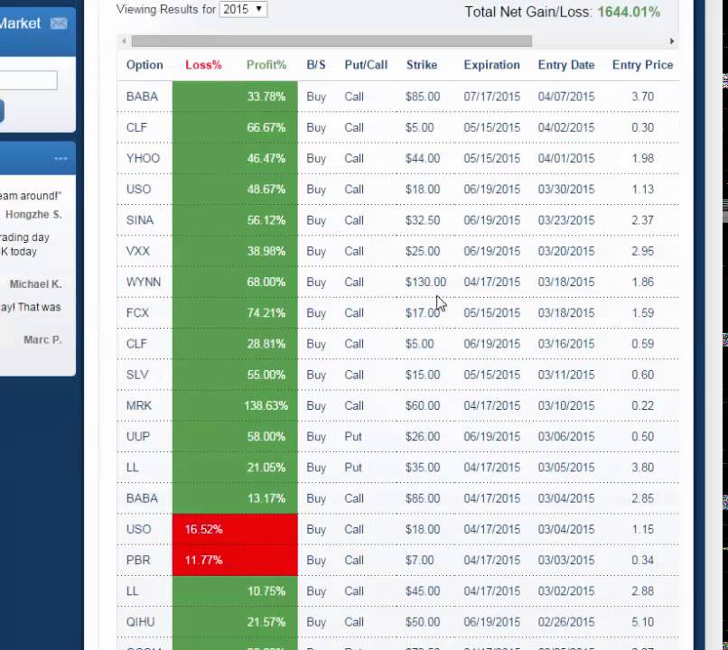Click the $7.00 strike for PBR

pyautogui.click(x=420, y=561)
